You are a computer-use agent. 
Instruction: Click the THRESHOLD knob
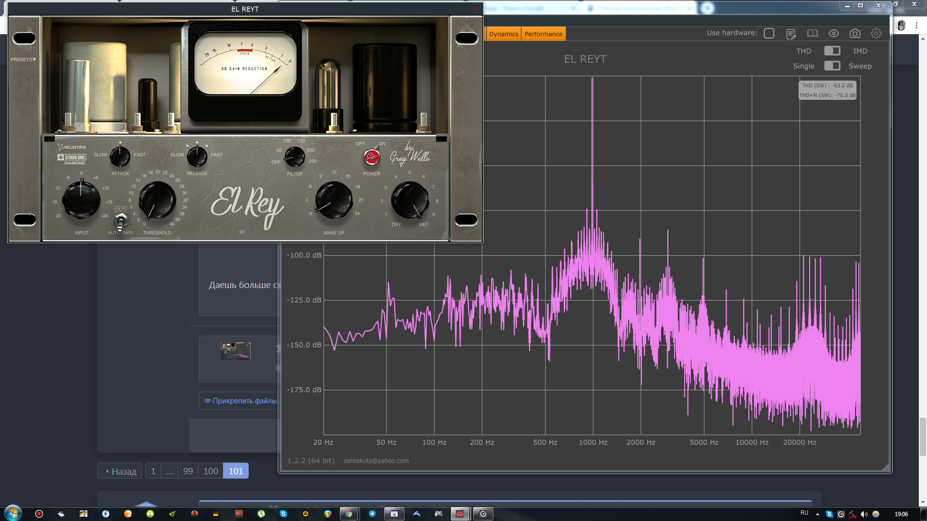[x=157, y=200]
